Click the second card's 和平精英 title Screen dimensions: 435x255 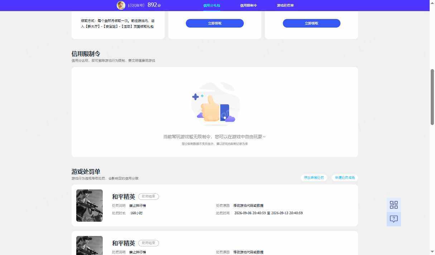124,243
